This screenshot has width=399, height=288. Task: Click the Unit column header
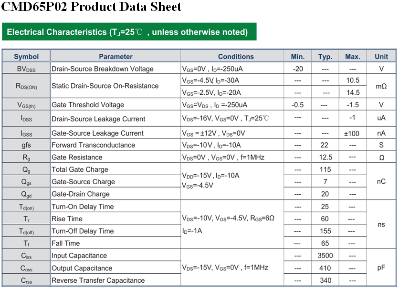click(381, 56)
